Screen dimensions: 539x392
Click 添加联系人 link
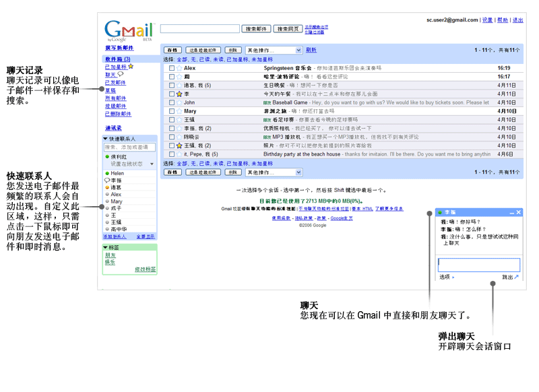click(115, 236)
